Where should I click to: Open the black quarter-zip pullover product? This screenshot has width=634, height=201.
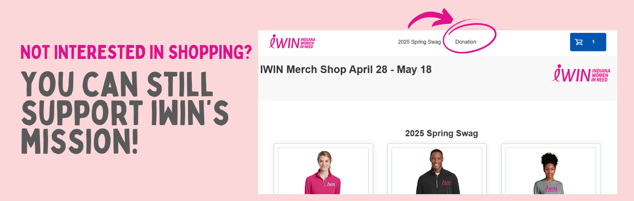[437, 170]
